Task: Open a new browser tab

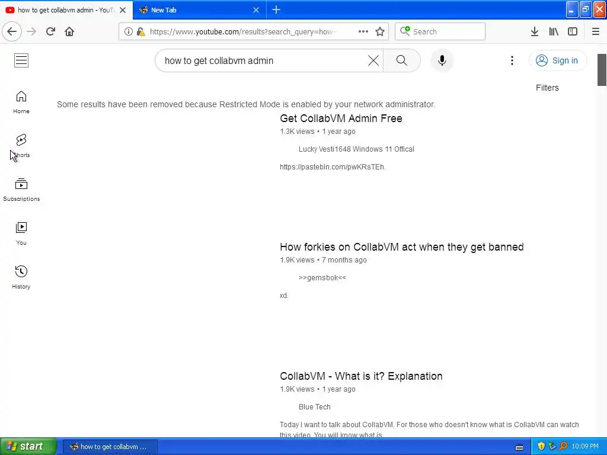Action: click(276, 9)
